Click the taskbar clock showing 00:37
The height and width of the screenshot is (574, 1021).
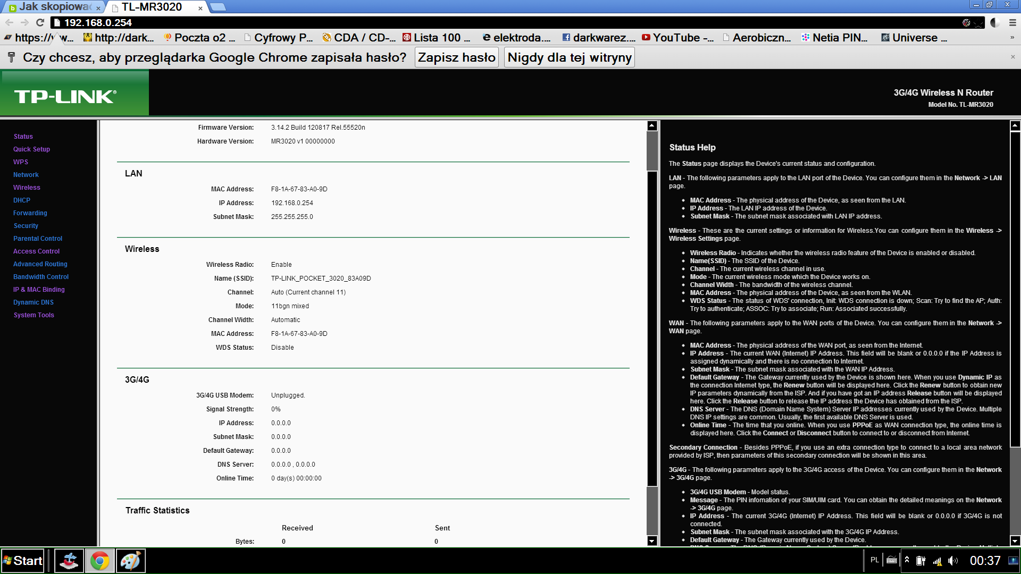[x=985, y=561]
